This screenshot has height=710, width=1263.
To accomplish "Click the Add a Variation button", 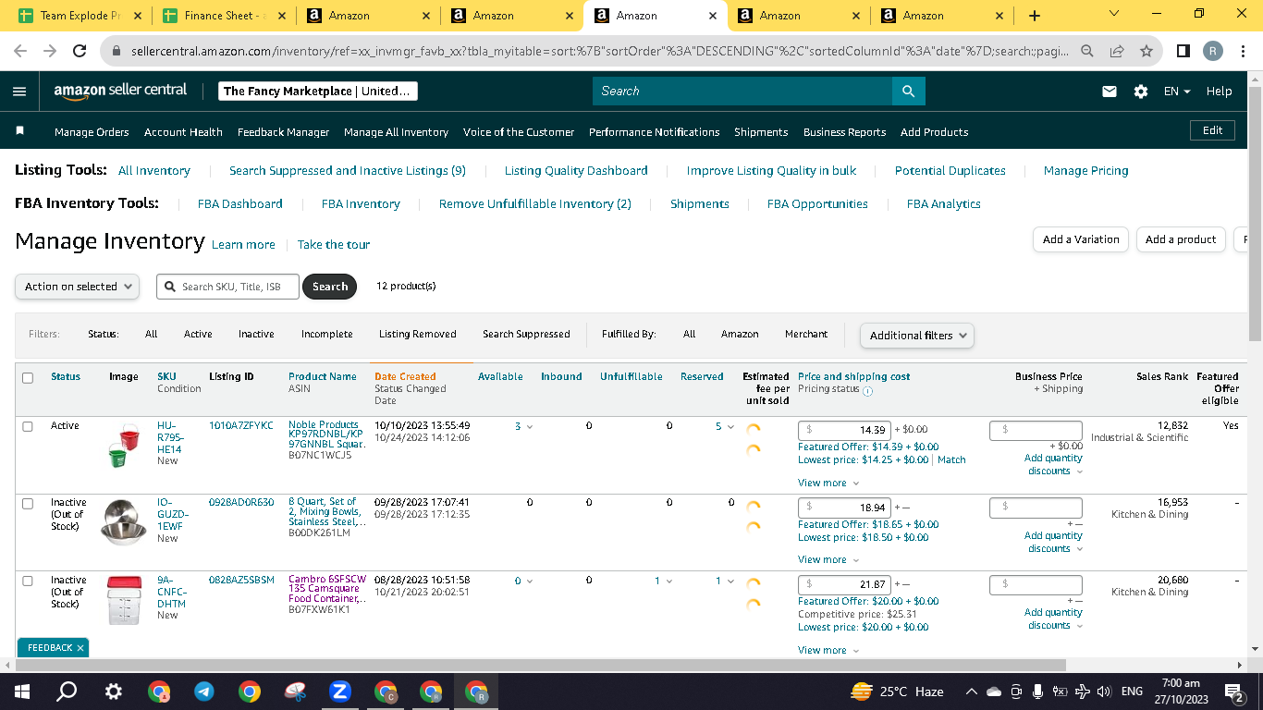I will 1081,239.
